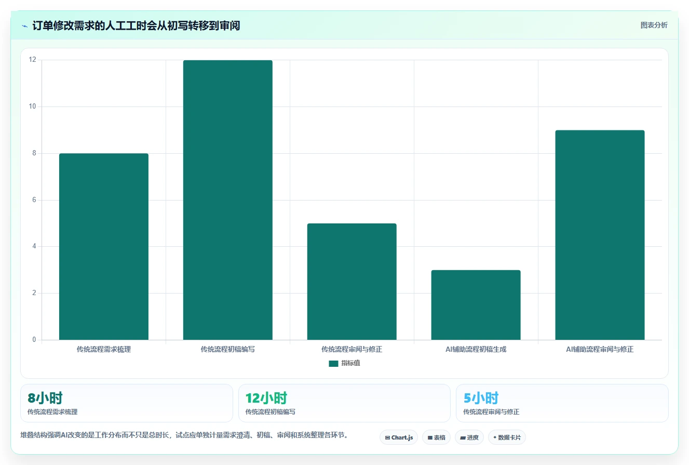Screen dimensions: 689x465
Task: Click the 数据卡片 tag chip
Action: coord(507,437)
